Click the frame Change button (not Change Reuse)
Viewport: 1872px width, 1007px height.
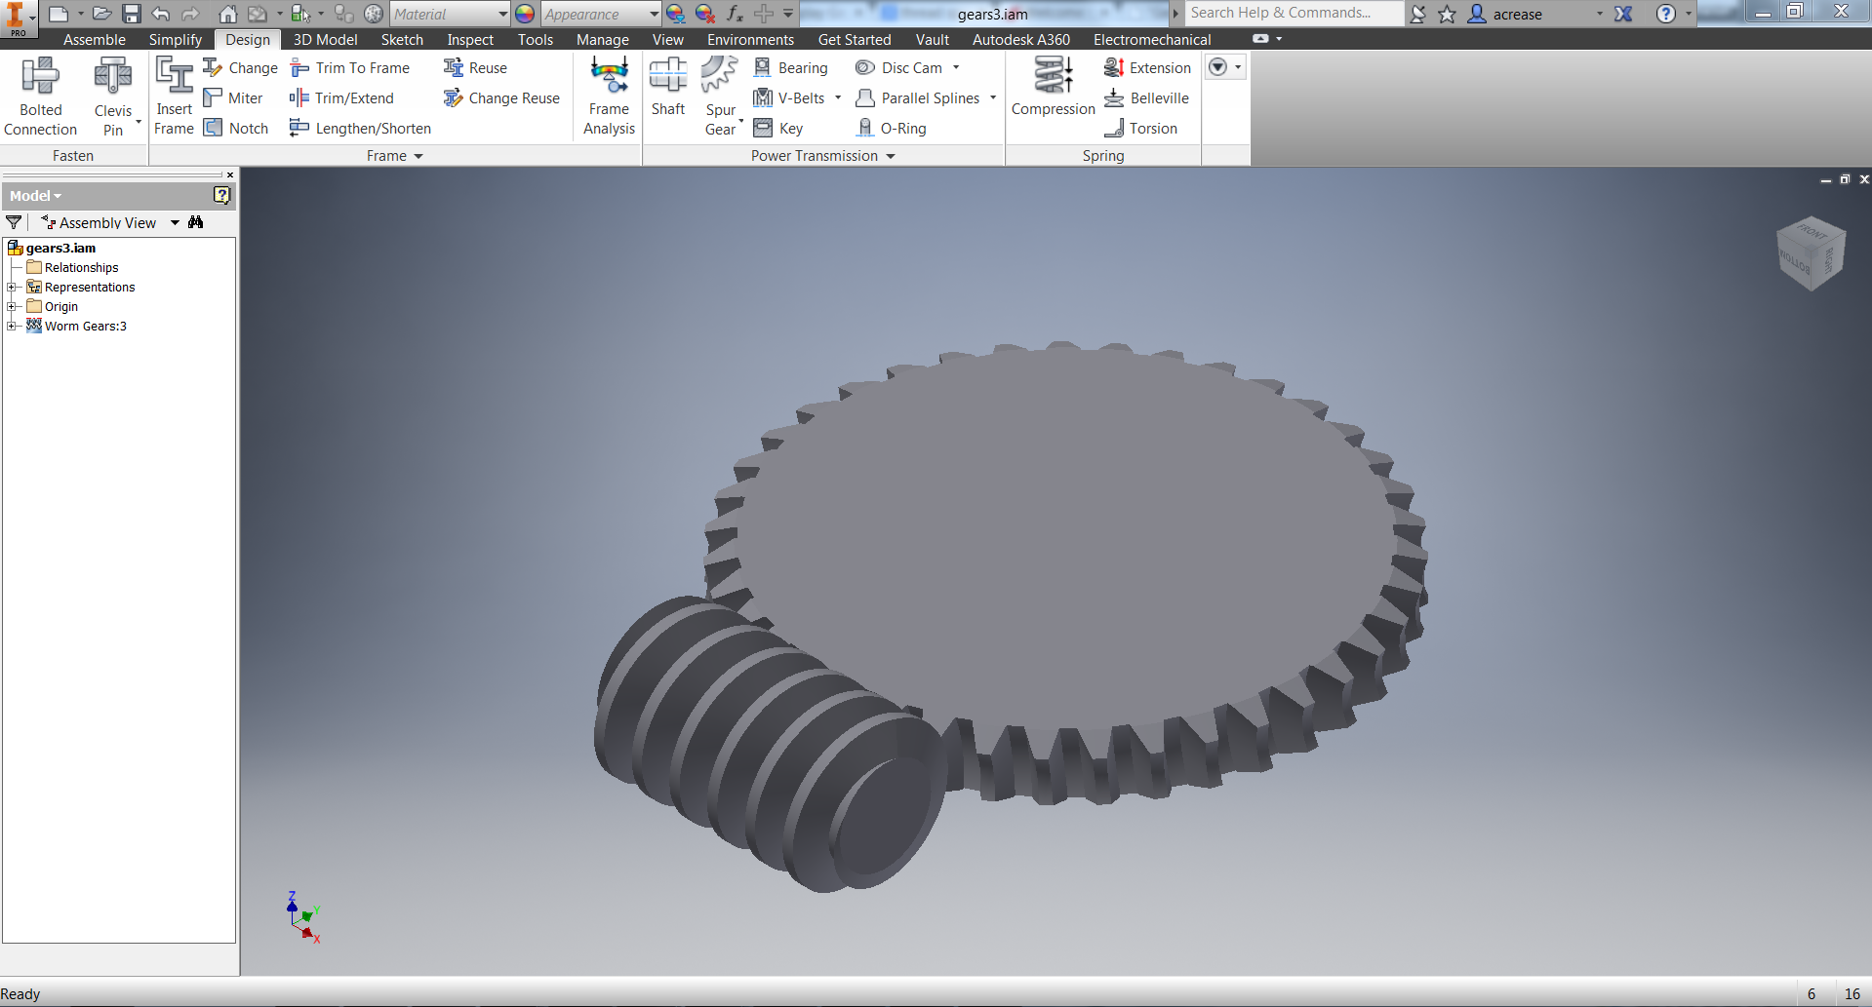coord(241,68)
